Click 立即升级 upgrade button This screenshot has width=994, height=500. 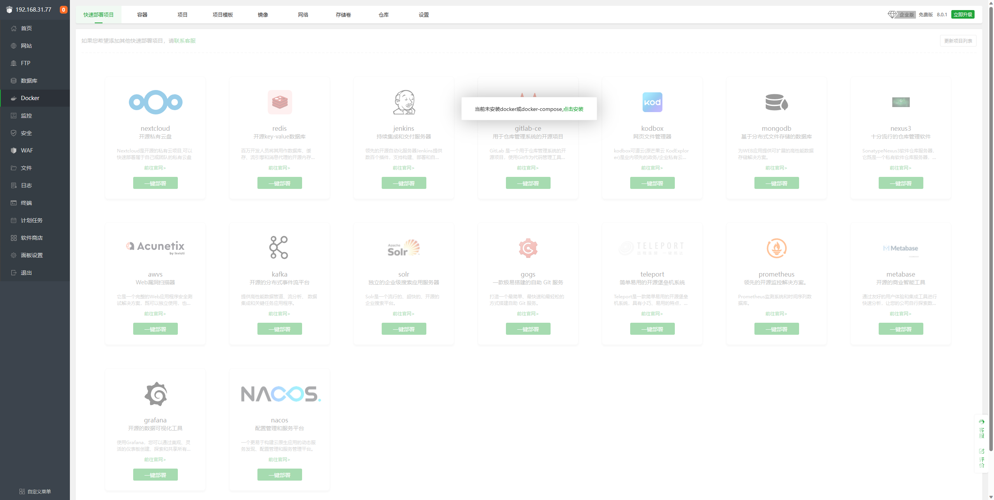pyautogui.click(x=963, y=14)
